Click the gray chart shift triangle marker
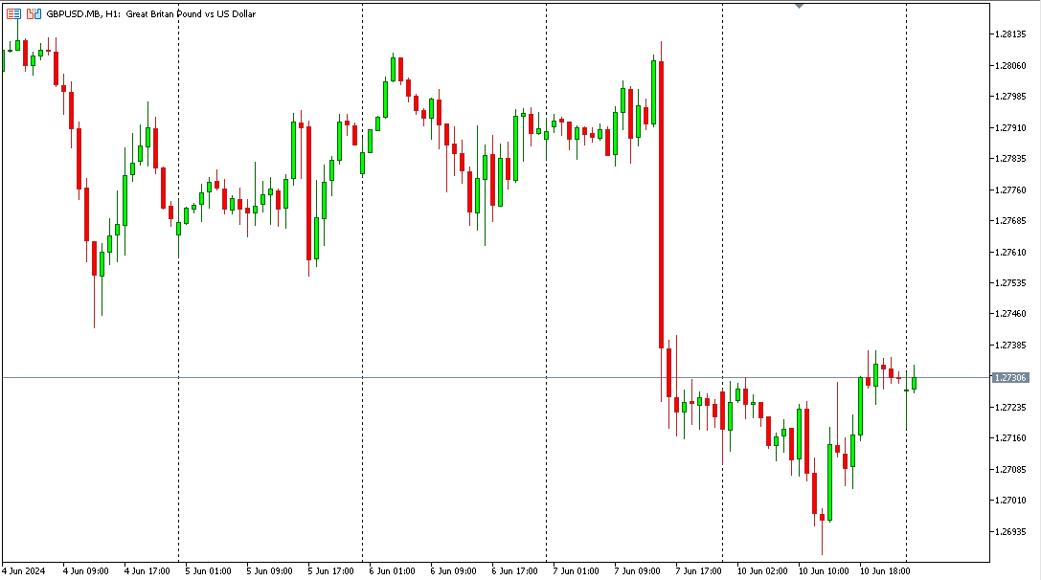The width and height of the screenshot is (1041, 580). pyautogui.click(x=800, y=6)
